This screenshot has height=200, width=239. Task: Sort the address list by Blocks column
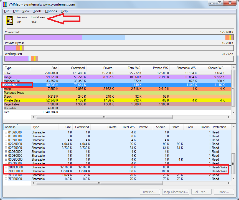coord(204,127)
